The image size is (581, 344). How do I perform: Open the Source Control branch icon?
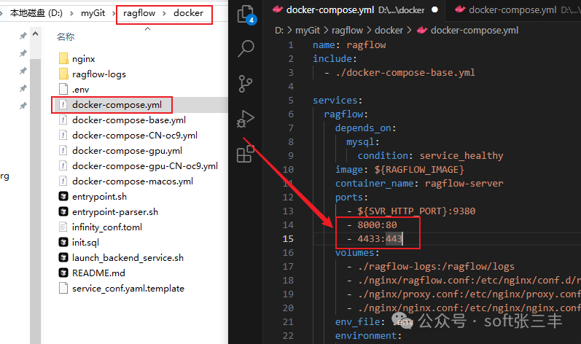click(x=245, y=84)
